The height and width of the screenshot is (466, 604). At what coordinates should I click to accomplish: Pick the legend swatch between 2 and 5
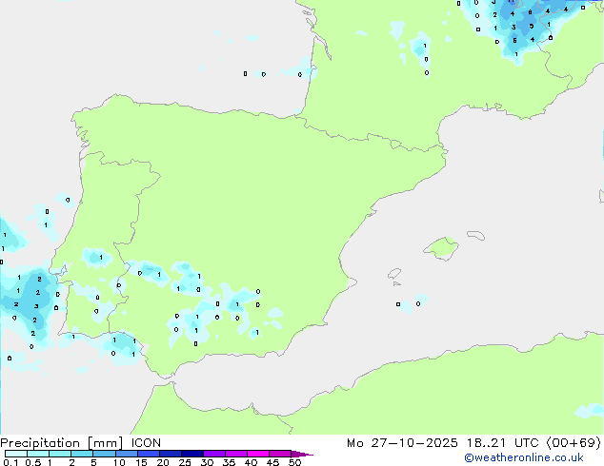click(x=83, y=455)
